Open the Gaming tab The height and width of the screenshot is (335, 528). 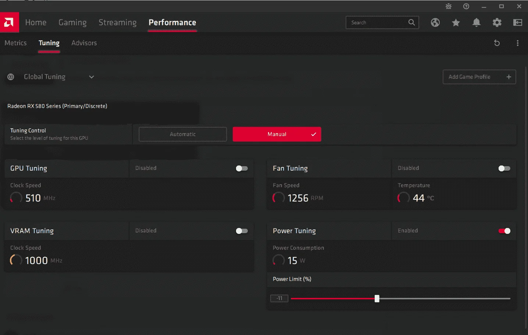tap(73, 22)
